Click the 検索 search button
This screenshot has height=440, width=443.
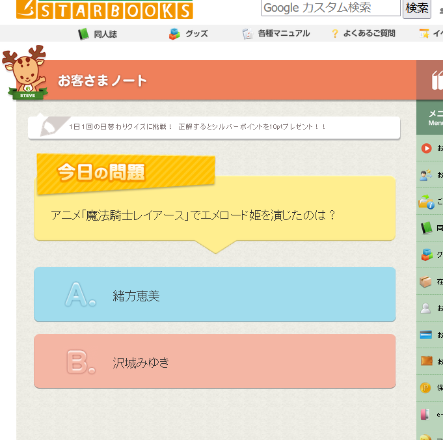[x=417, y=8]
